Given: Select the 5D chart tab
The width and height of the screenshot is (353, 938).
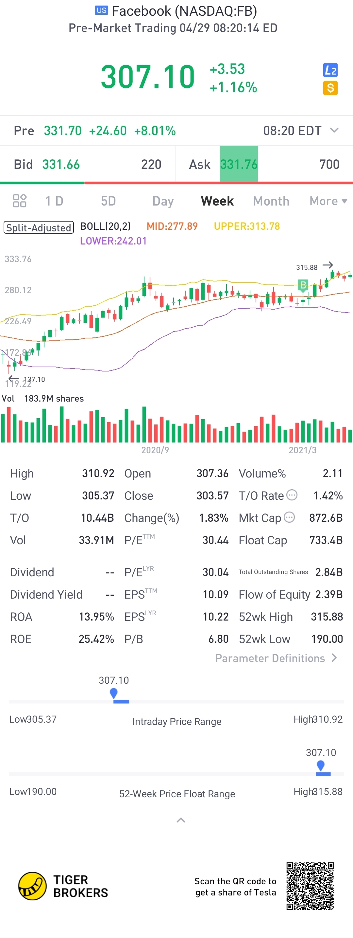Looking at the screenshot, I should tap(108, 201).
